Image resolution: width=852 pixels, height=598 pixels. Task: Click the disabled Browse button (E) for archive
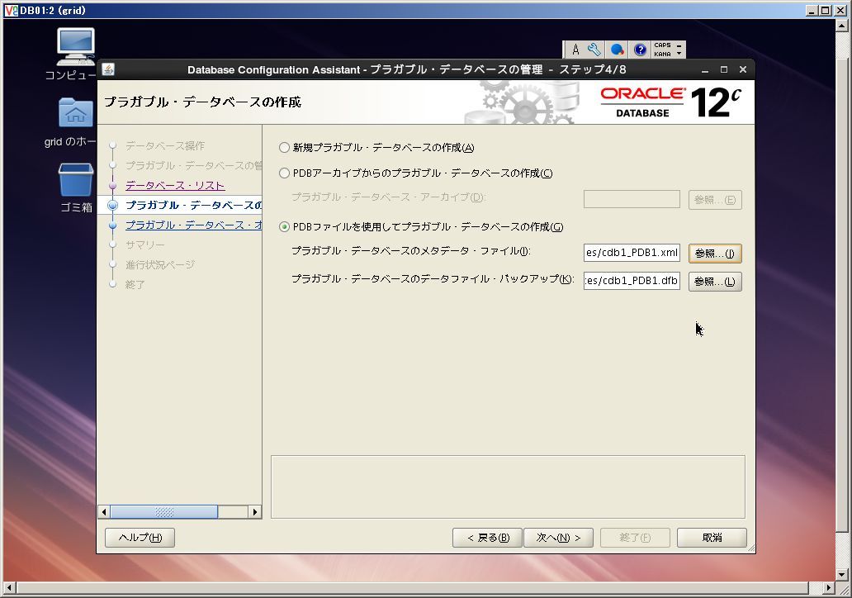[714, 200]
